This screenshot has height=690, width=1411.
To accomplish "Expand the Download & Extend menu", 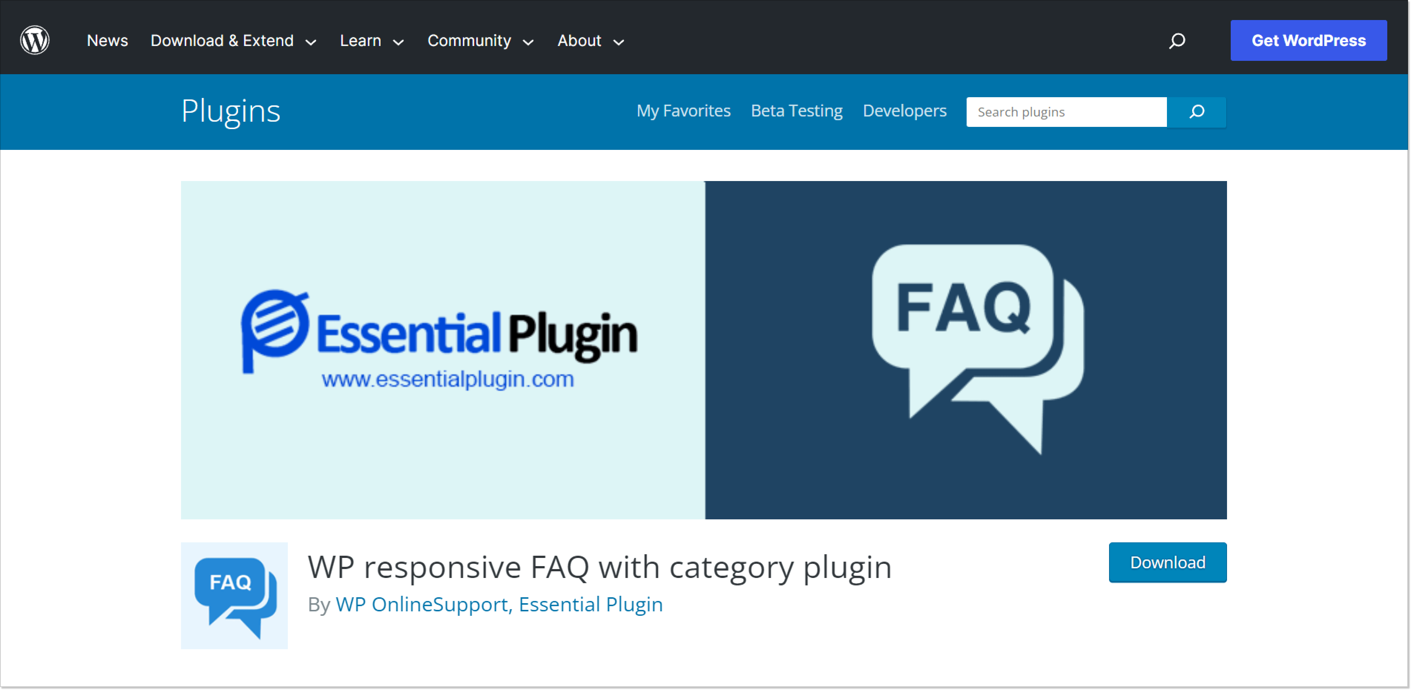I will [x=233, y=40].
